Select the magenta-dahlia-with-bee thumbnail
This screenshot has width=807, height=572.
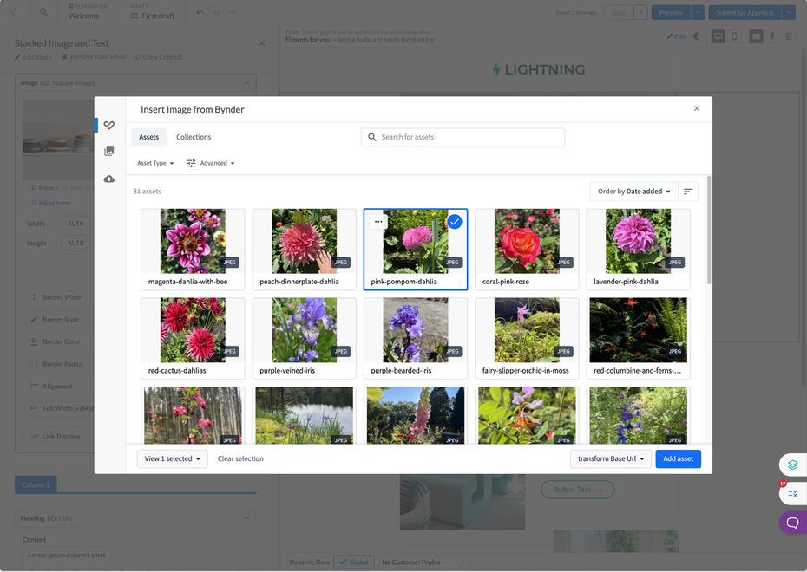(x=193, y=249)
